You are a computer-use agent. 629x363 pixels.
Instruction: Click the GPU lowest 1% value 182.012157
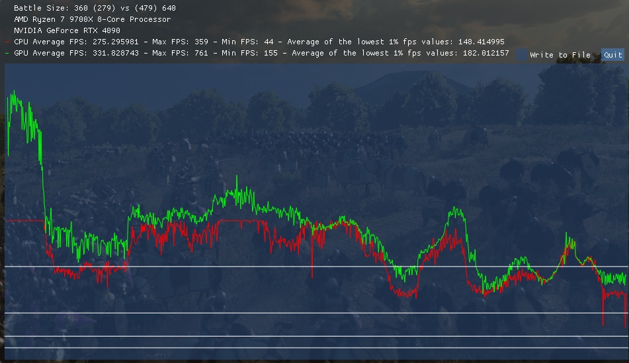tap(485, 53)
